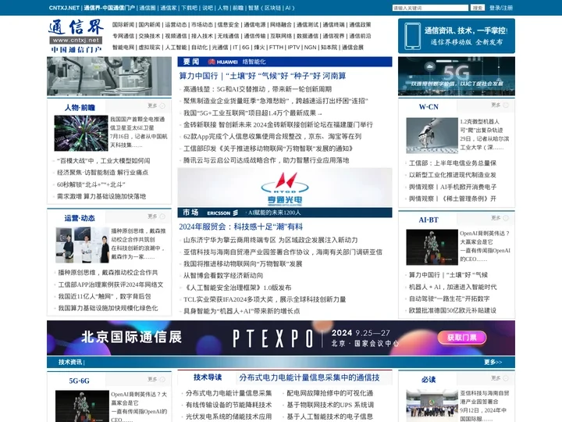The image size is (562, 422).
Task: Open 基于物联网技术的UPS article
Action: pyautogui.click(x=330, y=405)
